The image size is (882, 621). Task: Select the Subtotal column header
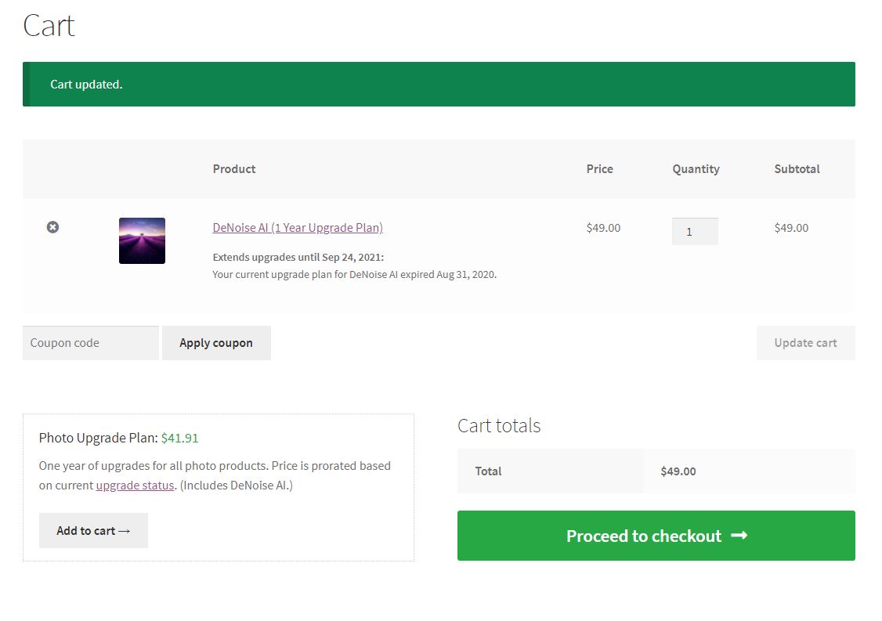point(797,169)
